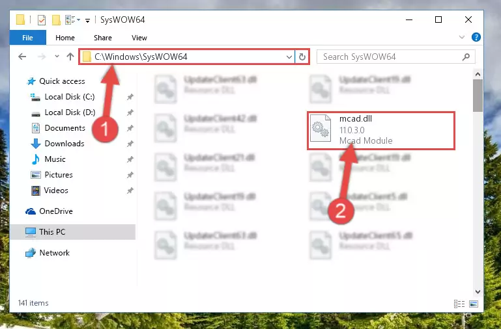
Task: Click the pin icon beside Local Disk (D:)
Action: click(130, 112)
